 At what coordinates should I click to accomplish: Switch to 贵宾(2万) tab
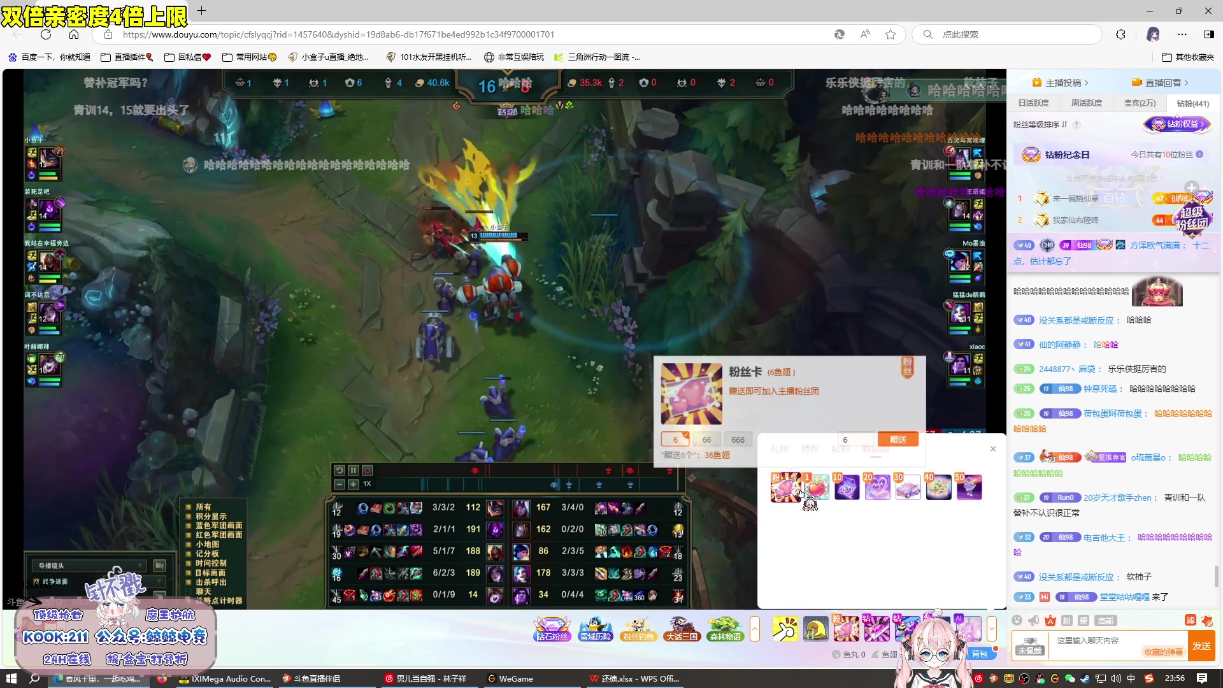pyautogui.click(x=1140, y=103)
